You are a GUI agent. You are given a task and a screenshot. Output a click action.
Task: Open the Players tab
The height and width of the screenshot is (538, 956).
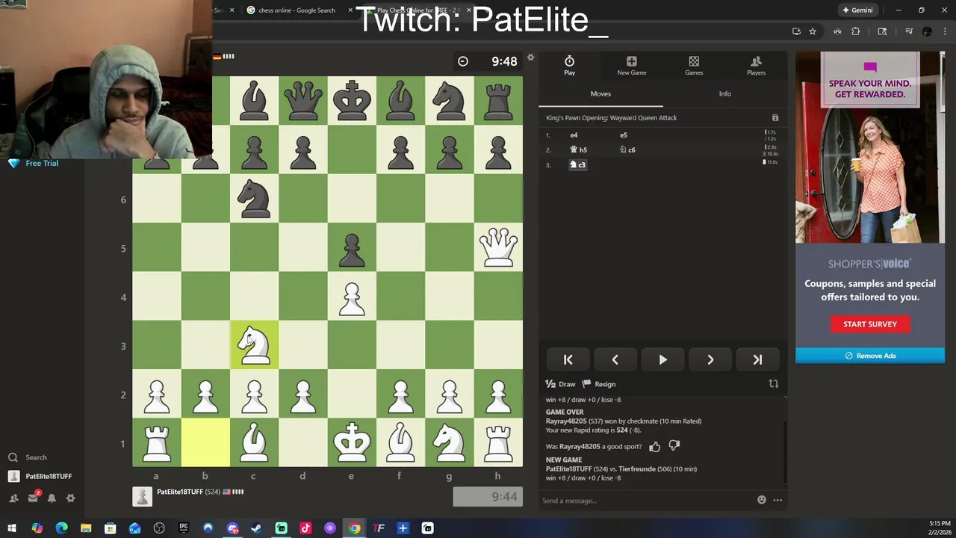[756, 66]
